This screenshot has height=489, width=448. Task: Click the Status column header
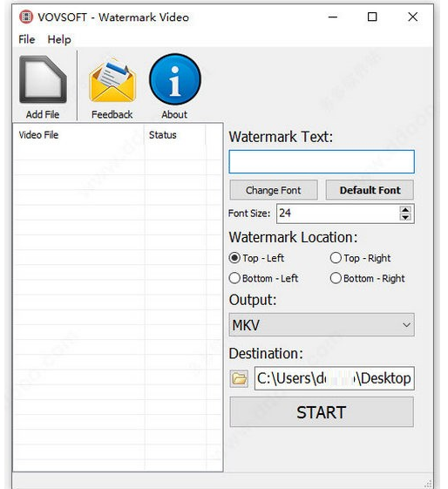pyautogui.click(x=174, y=135)
